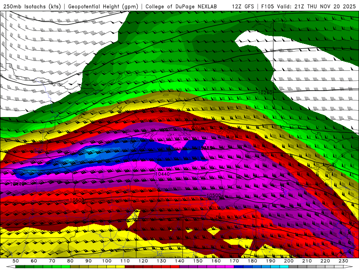
Task: Click the 210 value on the color scale
Action: (x=307, y=261)
